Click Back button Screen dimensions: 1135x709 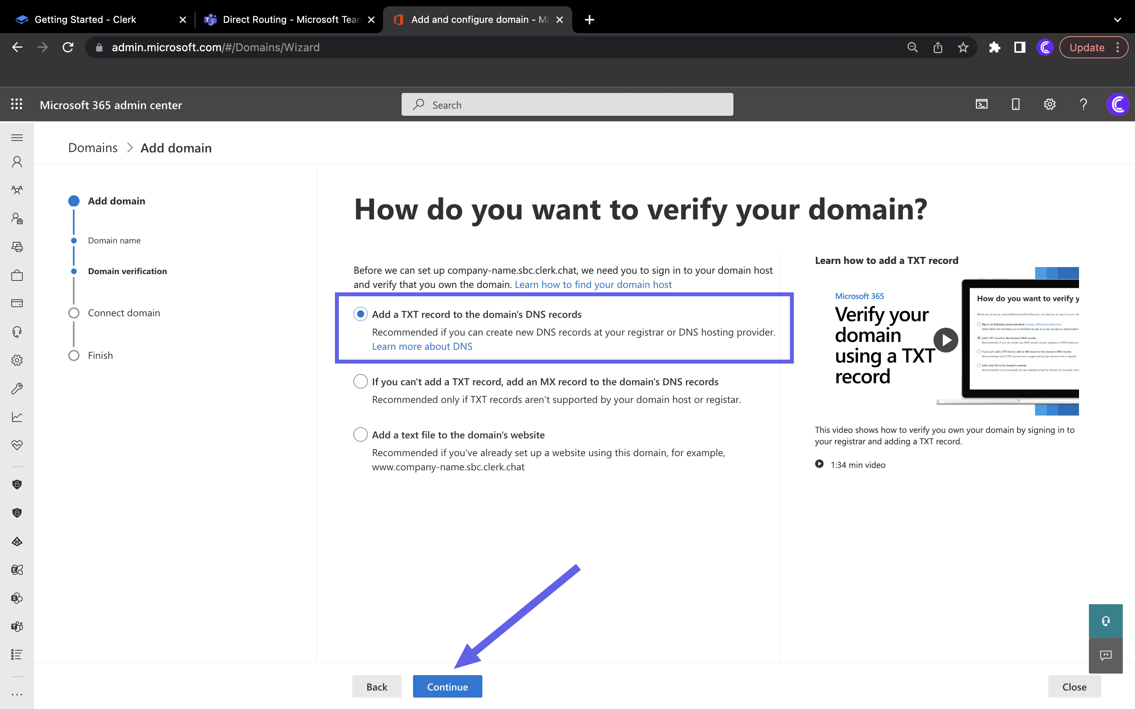coord(377,686)
